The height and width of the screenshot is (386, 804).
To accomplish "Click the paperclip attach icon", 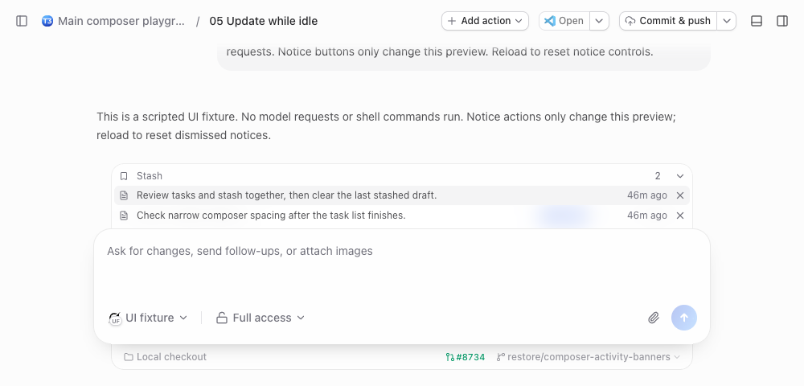I will pyautogui.click(x=653, y=318).
